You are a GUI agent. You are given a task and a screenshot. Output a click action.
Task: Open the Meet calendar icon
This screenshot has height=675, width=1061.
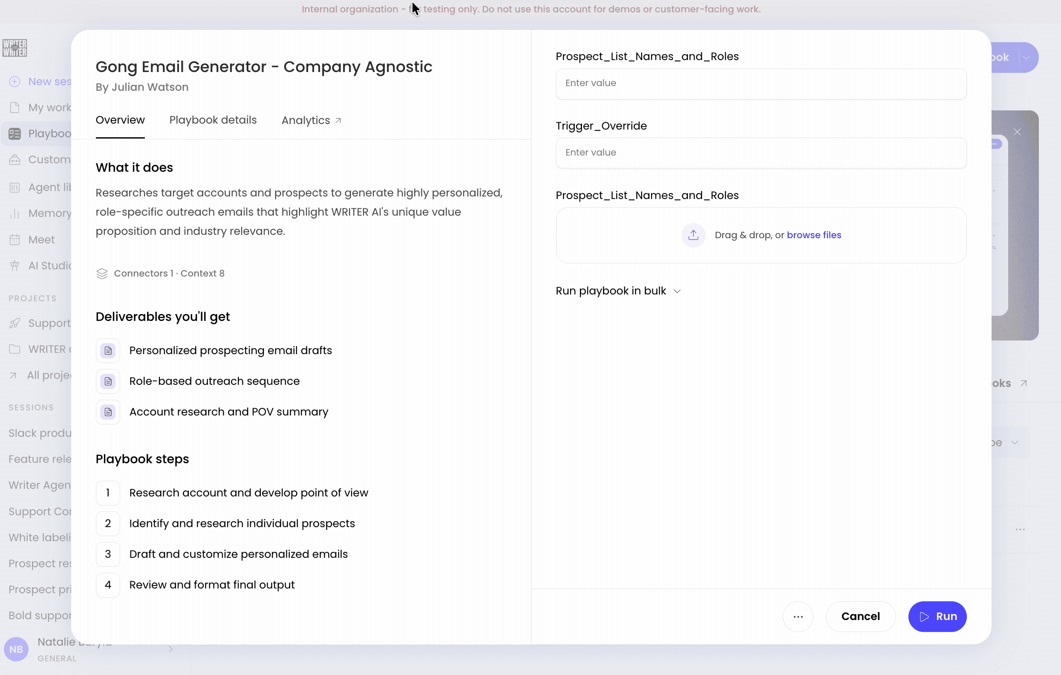click(x=14, y=239)
